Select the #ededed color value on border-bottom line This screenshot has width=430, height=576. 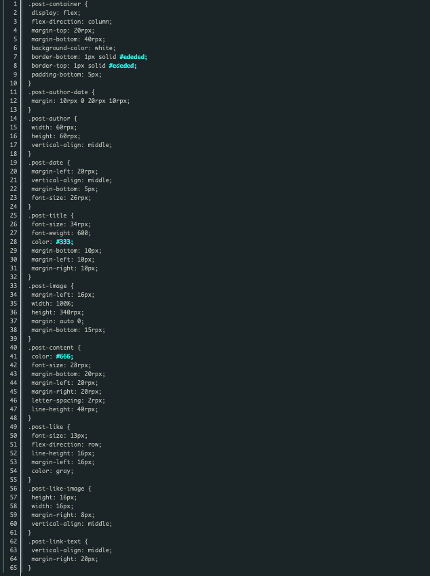coord(134,57)
